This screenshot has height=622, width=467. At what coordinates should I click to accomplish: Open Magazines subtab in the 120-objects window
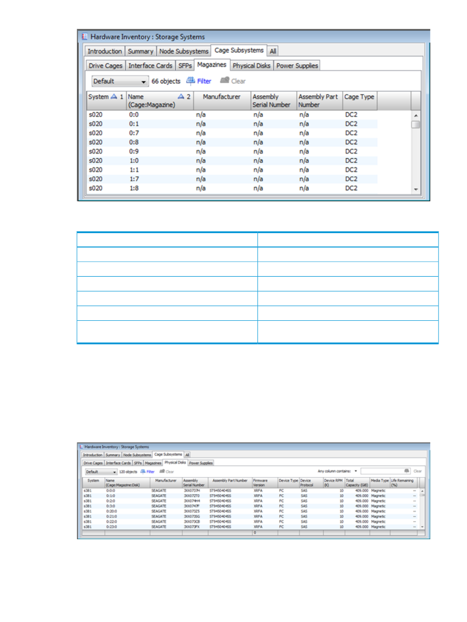click(153, 463)
